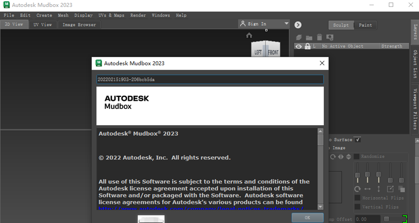Click the round arrow button beside Sculpt

pos(298,25)
